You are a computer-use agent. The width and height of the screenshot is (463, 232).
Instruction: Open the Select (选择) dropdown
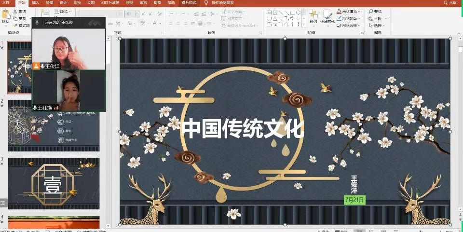378,26
